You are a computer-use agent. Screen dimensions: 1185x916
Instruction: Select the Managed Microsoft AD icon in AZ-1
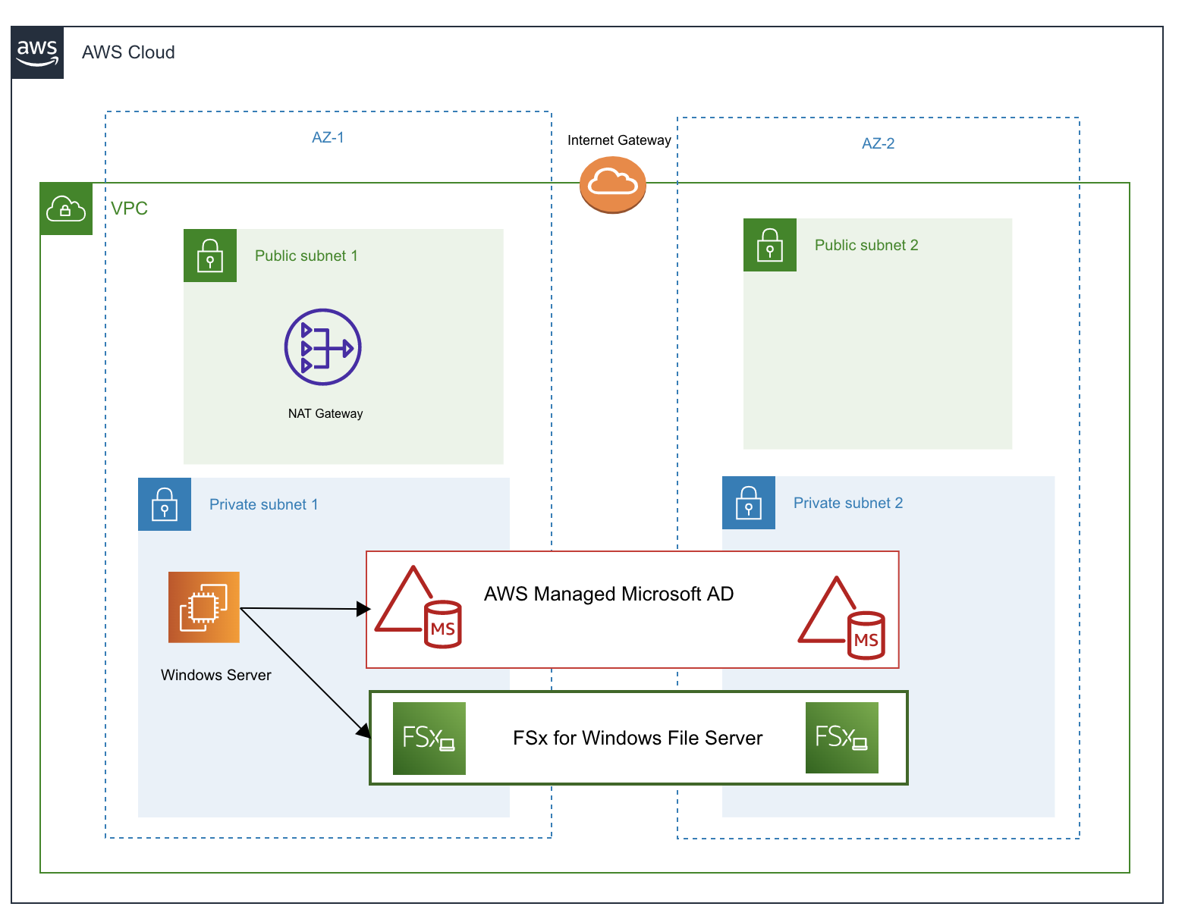418,607
